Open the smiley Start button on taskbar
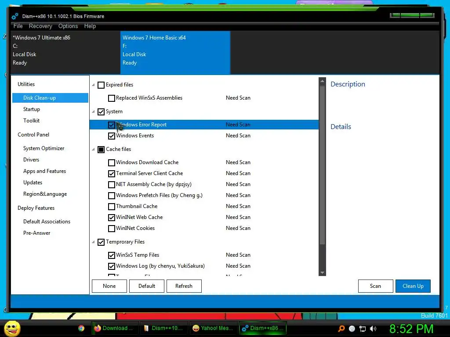The image size is (450, 337). pyautogui.click(x=12, y=328)
